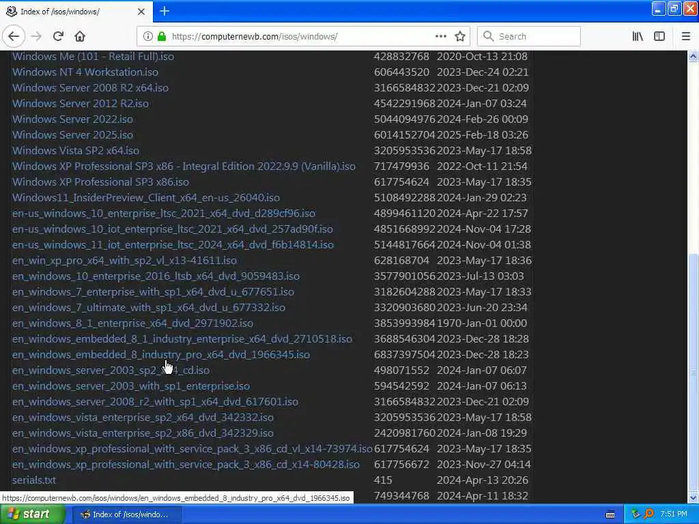Viewport: 699px width, 524px height.
Task: Open en_windows_7_ultimate_with_sp1 iso link
Action: 148,308
